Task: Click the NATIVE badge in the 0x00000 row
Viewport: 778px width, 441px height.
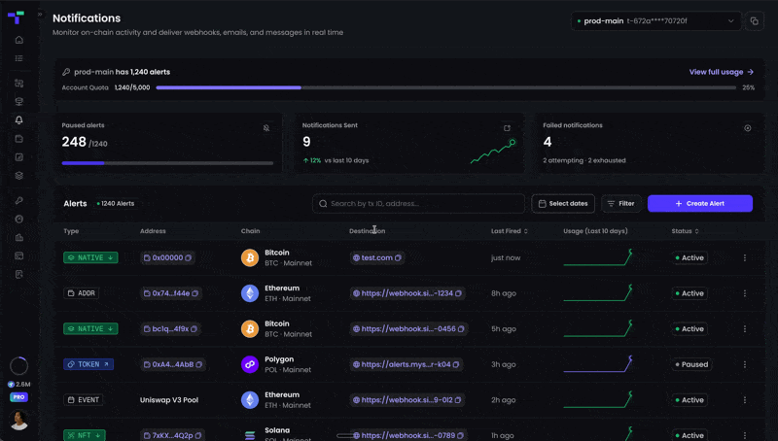Action: [x=90, y=257]
